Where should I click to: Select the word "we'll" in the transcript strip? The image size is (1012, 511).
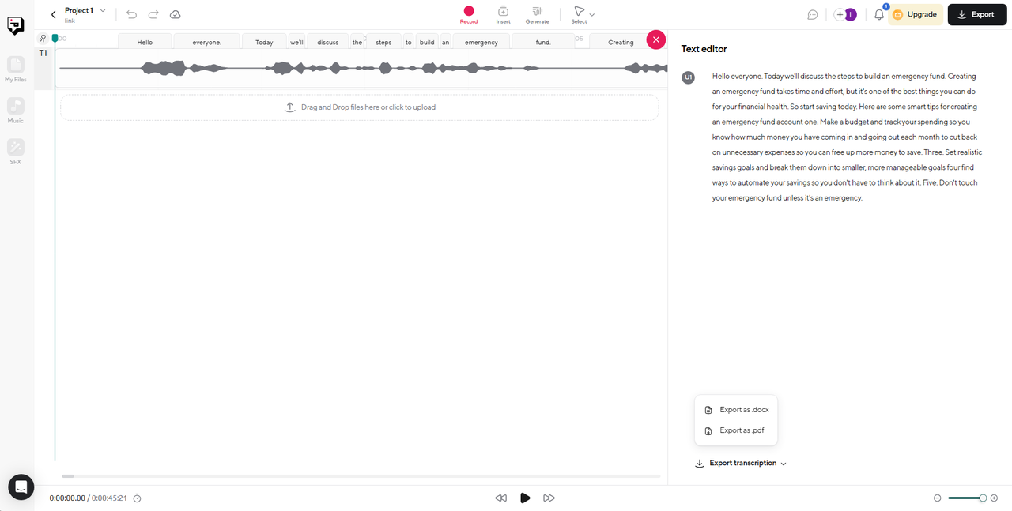296,42
